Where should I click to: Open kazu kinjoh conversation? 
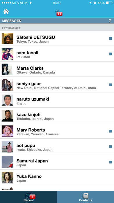coord(57,116)
